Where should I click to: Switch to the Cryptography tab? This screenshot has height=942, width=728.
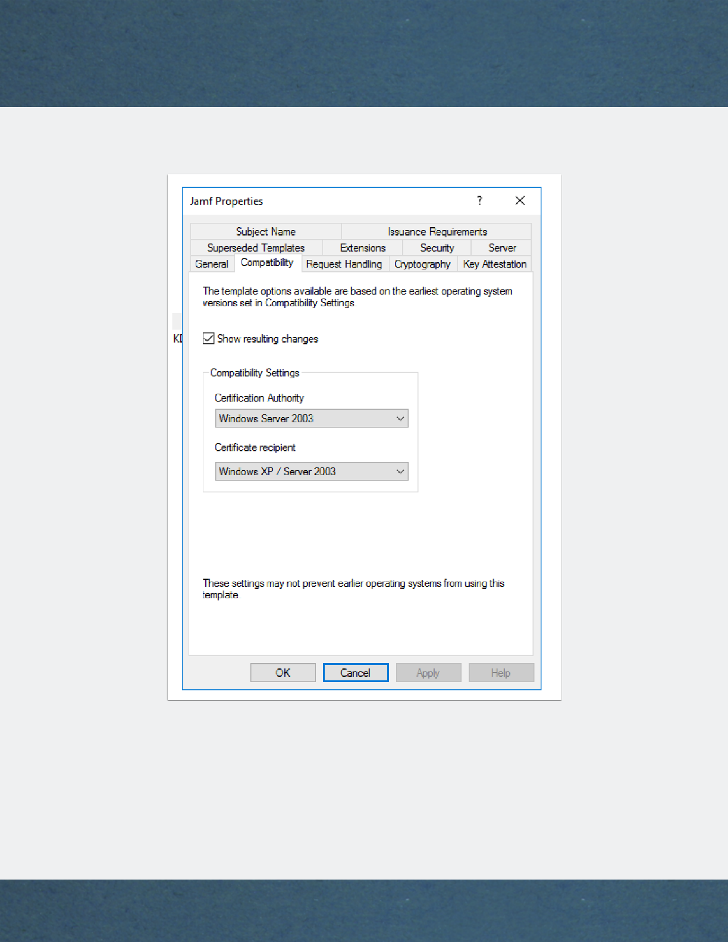coord(423,263)
